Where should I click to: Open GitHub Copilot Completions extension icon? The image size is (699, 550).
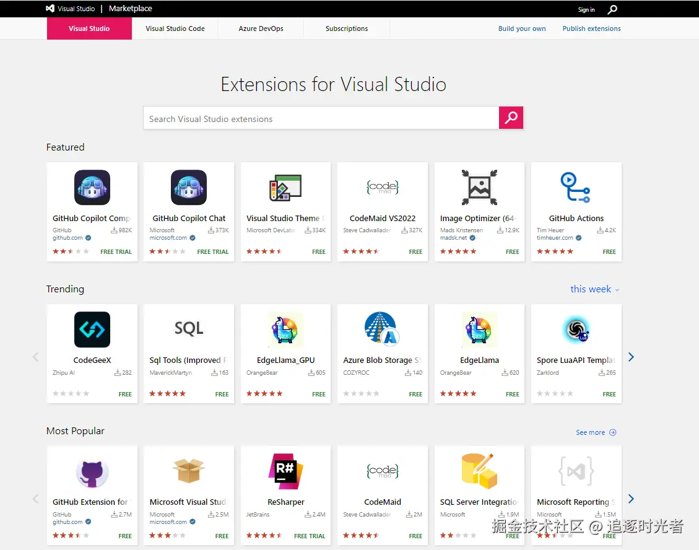click(92, 187)
